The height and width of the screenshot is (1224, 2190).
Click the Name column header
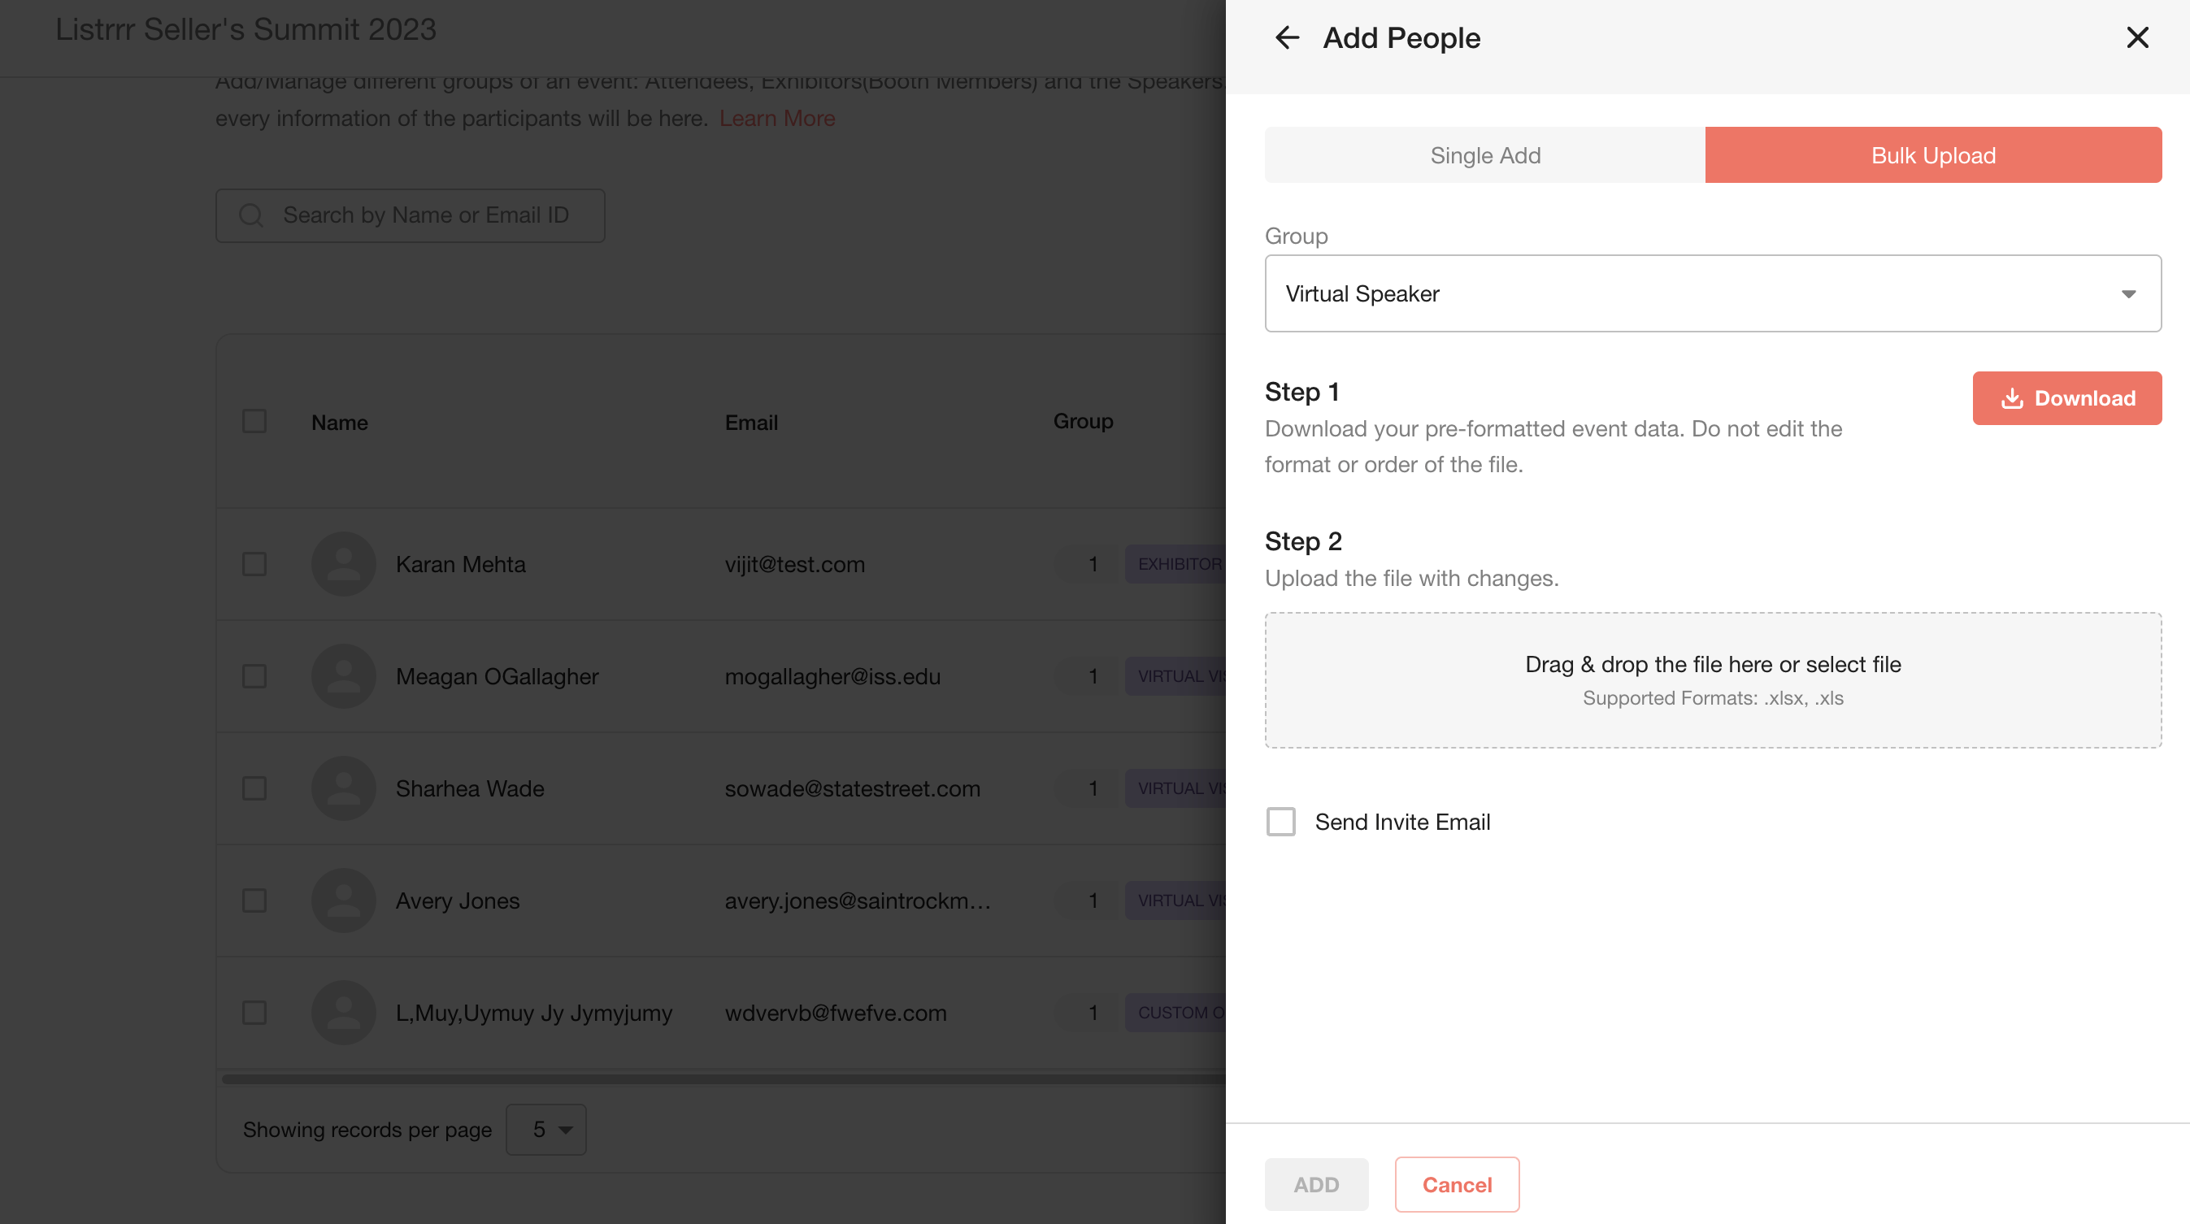[339, 423]
